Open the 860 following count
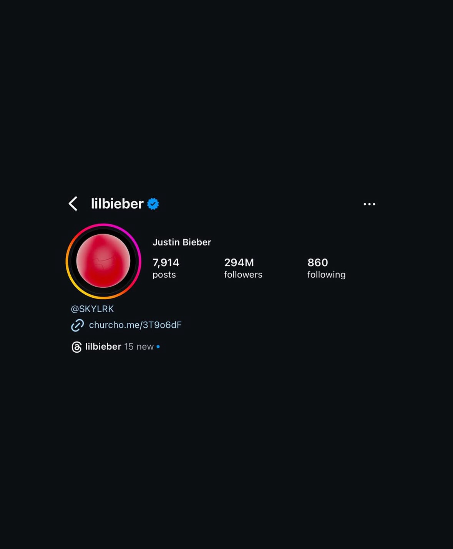The image size is (453, 549). click(x=318, y=262)
